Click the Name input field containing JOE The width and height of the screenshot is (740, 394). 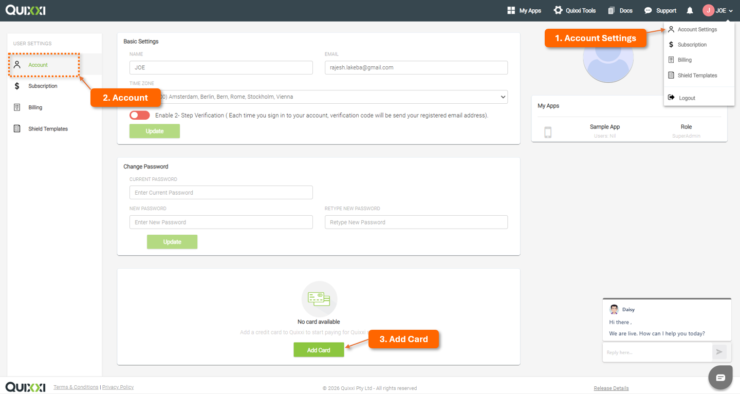221,67
